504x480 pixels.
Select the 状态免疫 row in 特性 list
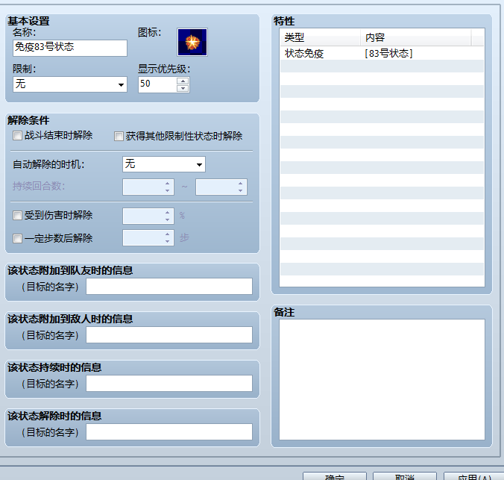(x=382, y=53)
